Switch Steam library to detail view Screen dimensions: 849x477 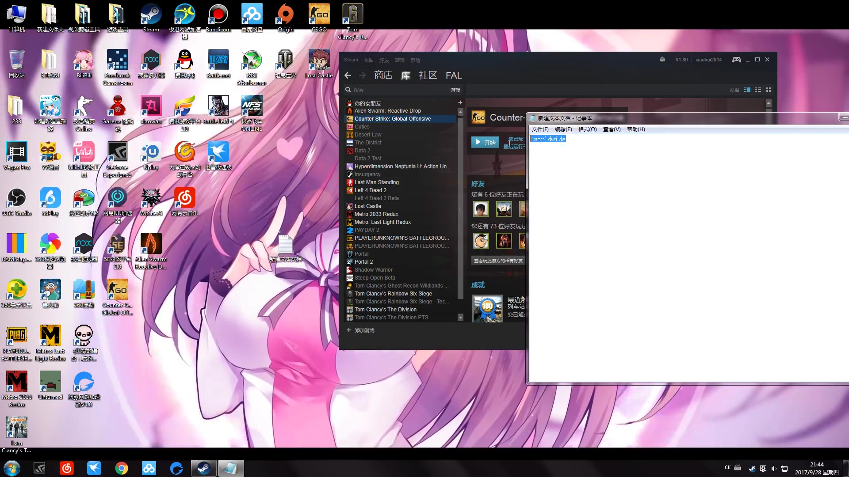(x=747, y=90)
